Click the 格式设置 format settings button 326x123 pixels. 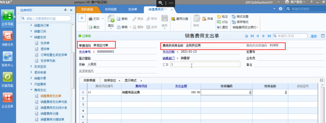pos(240,17)
